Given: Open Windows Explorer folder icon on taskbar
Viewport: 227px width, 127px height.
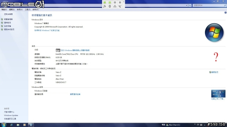Looking at the screenshot, I should (x=18, y=125).
